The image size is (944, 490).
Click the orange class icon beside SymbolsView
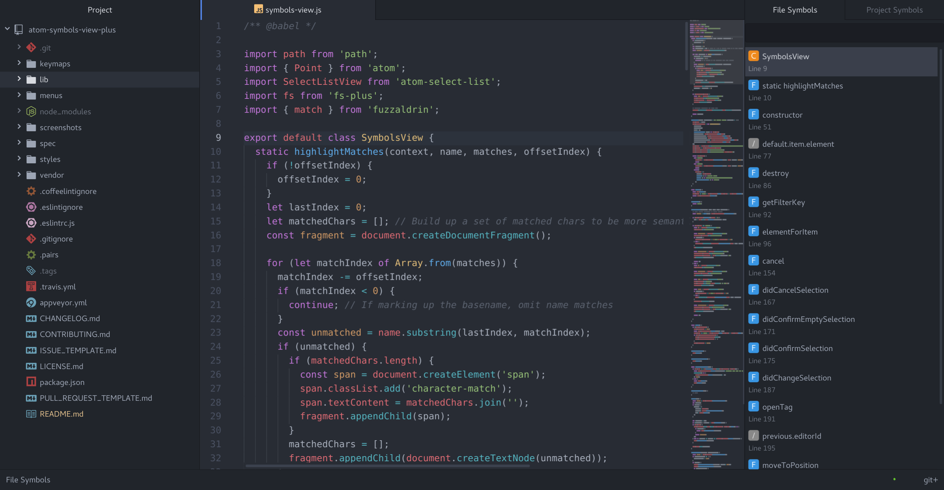pyautogui.click(x=753, y=56)
